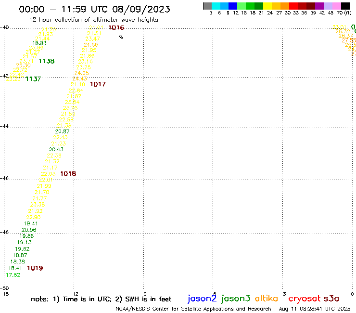Viewport: 356px width, 313px height.
Task: Click wave height value 23.23
Action: 13,79
